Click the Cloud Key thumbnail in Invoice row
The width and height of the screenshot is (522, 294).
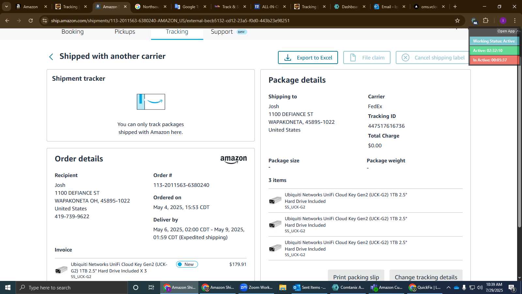[61, 270]
